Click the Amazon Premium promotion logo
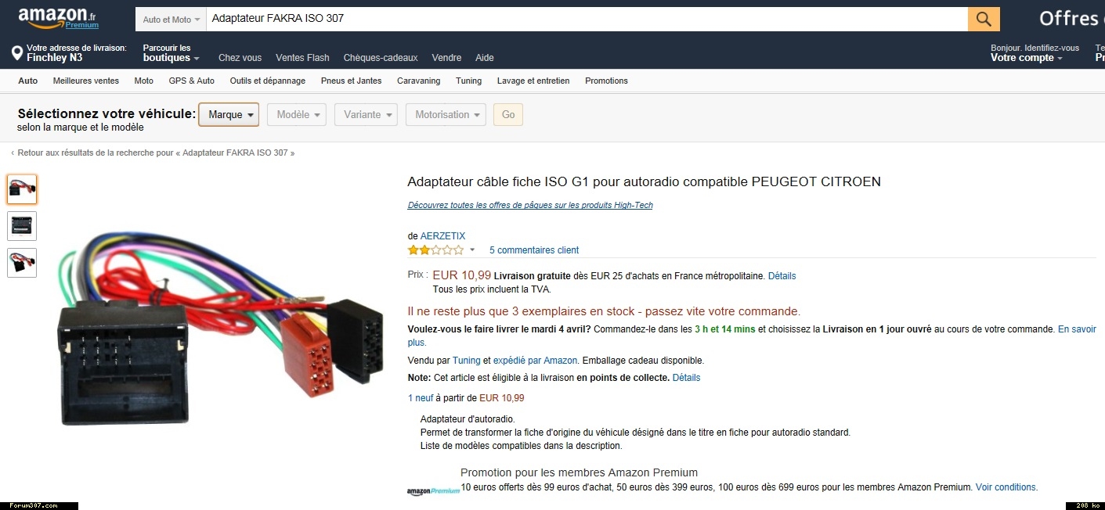Image resolution: width=1105 pixels, height=510 pixels. 433,491
